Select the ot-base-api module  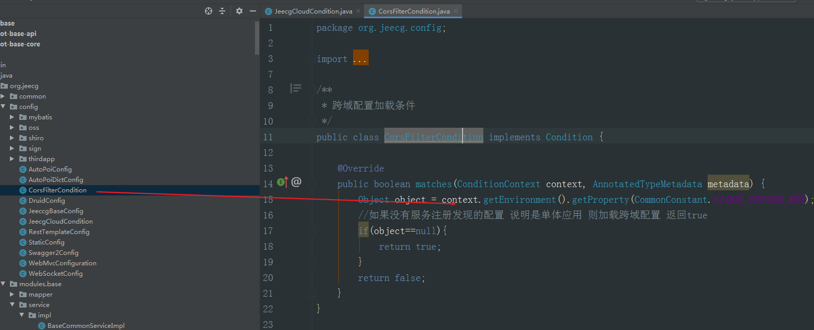point(18,34)
